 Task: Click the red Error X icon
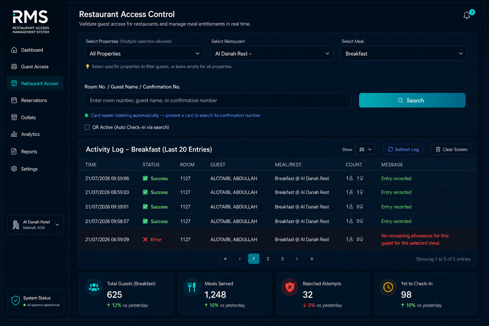click(145, 239)
